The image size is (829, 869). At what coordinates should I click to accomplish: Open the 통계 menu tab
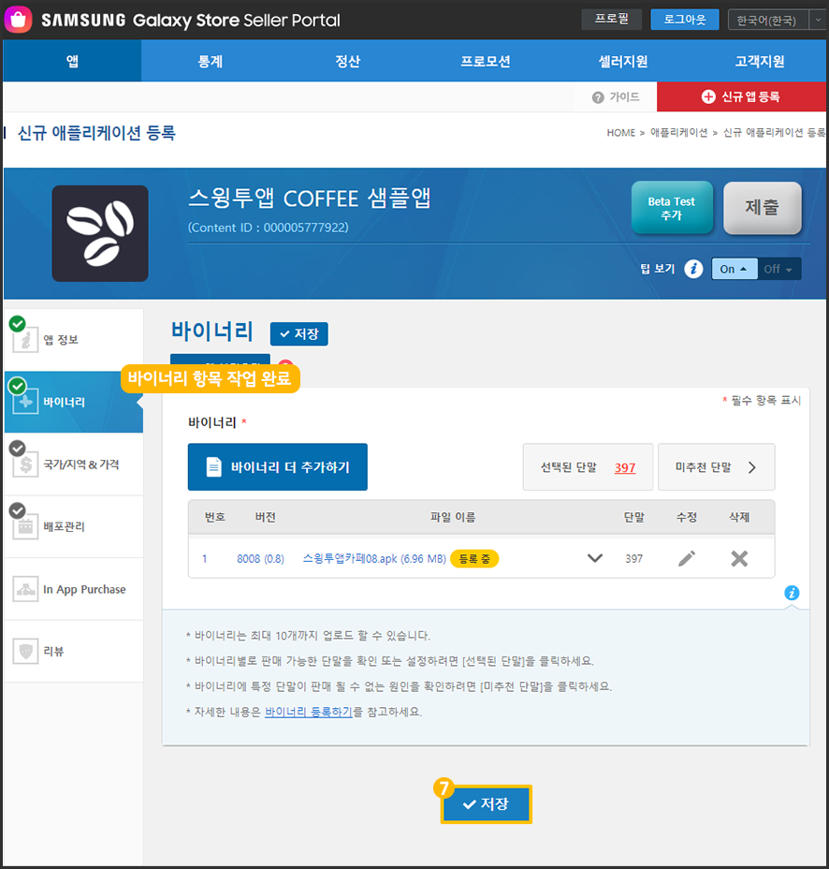tap(211, 62)
